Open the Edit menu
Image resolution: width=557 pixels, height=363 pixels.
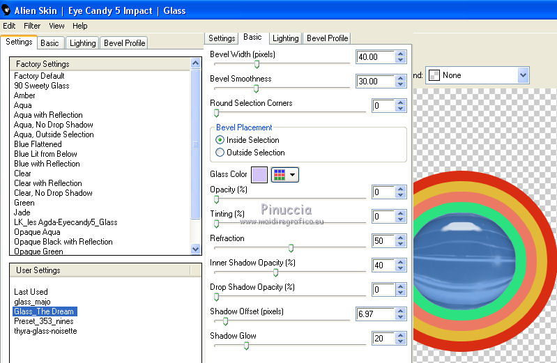click(x=9, y=26)
